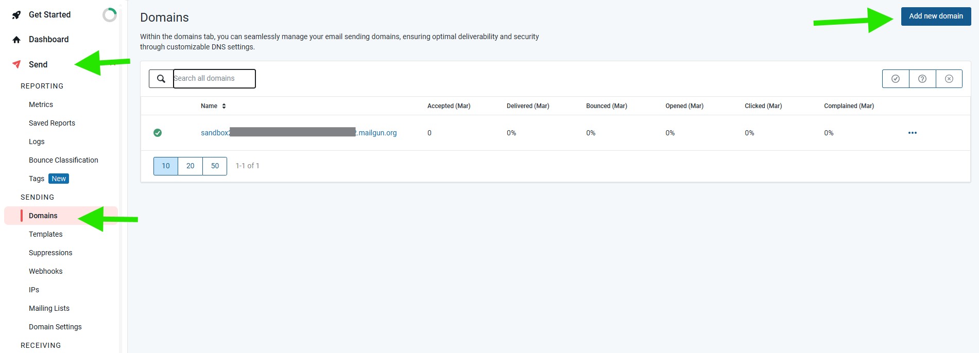Screen dimensions: 979x353
Task: Click the Get Started rocket icon
Action: pos(16,15)
